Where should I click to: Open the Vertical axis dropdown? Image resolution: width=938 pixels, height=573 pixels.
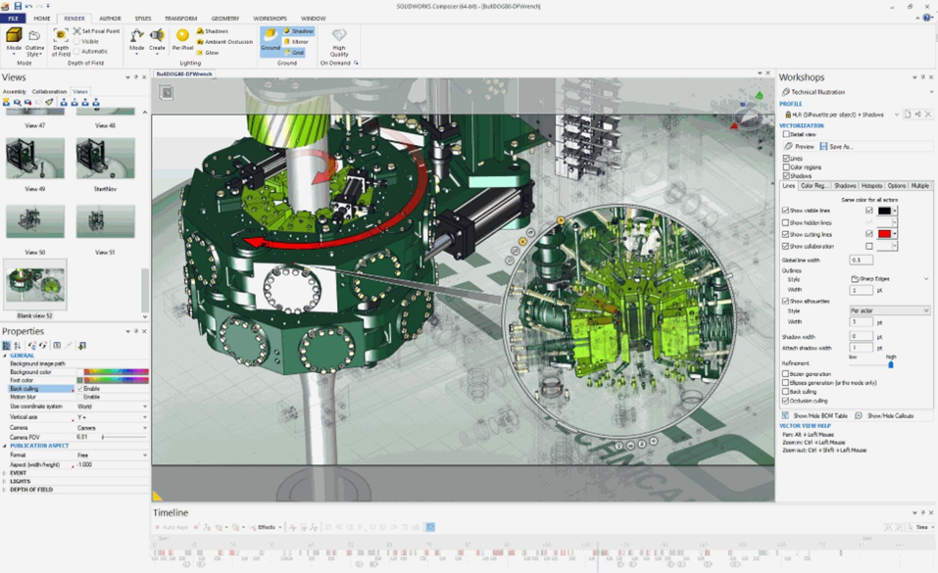144,417
